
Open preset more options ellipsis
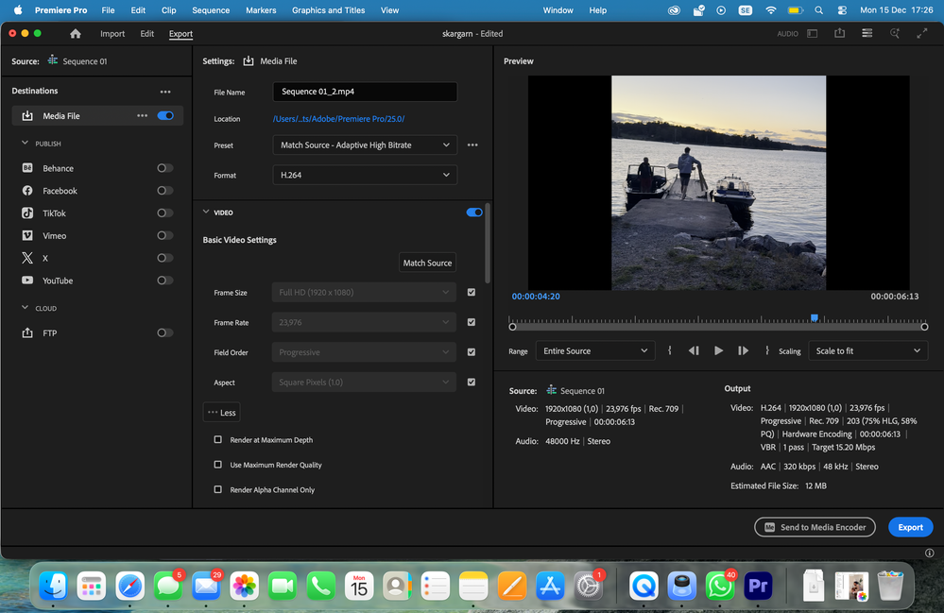472,145
